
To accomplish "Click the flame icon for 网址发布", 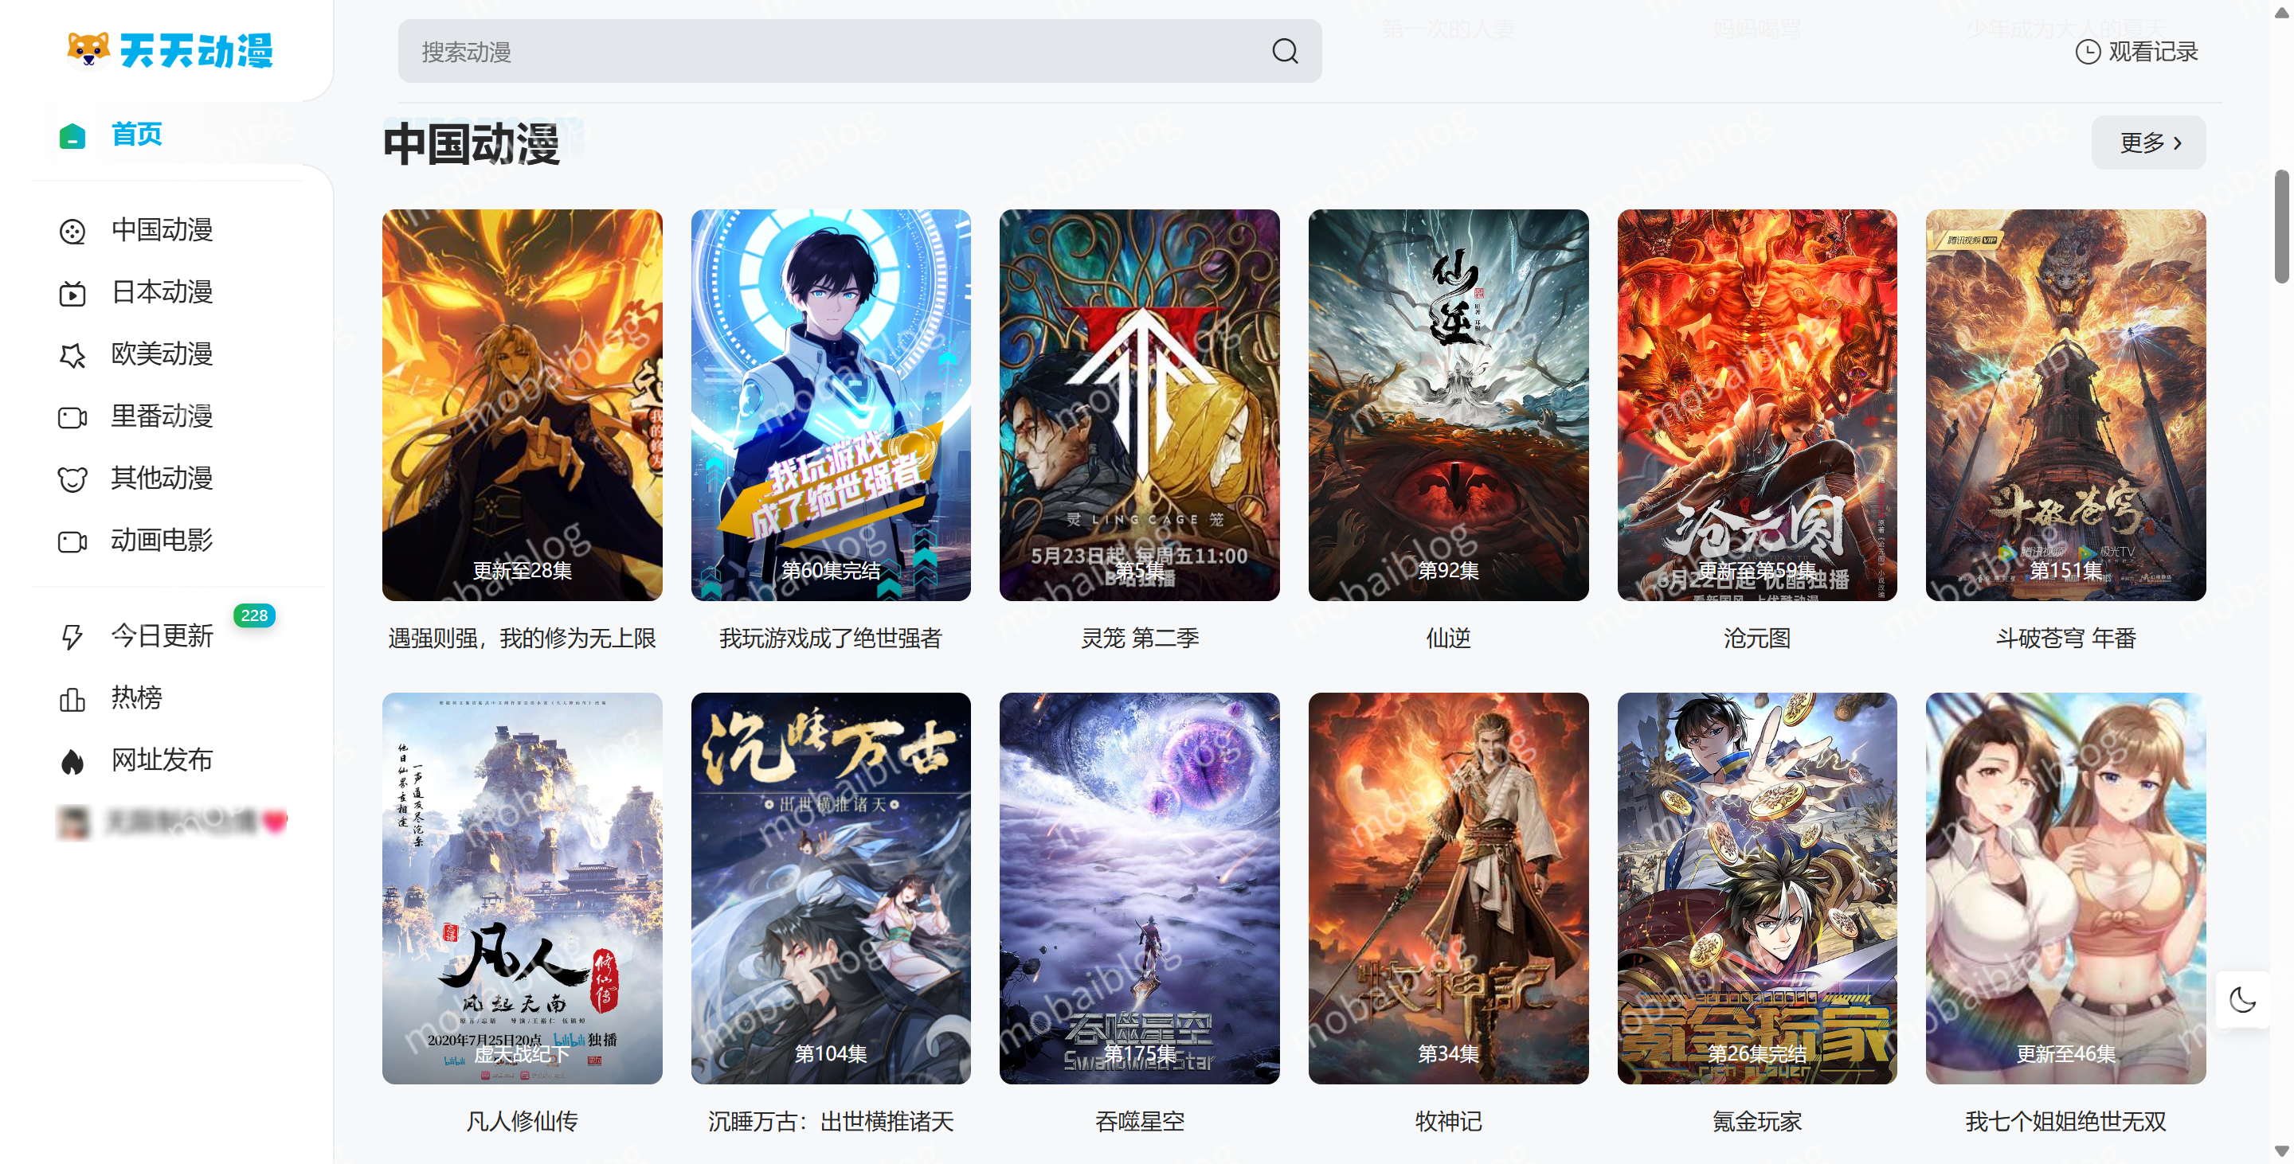I will click(72, 761).
